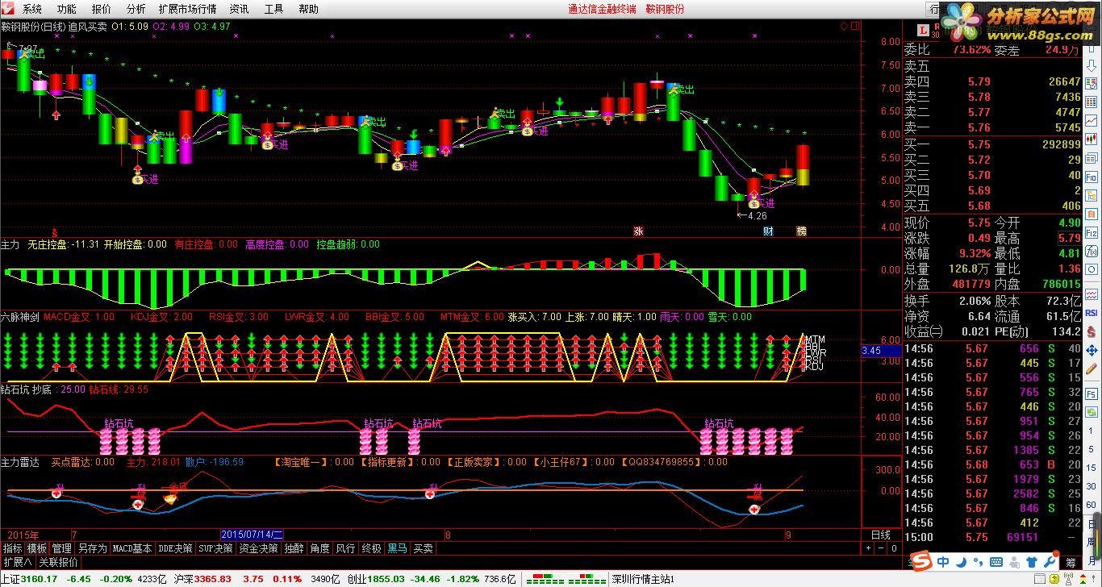Click the Sogou shirt skin icon
Viewport: 1102px width, 587px height.
pos(1032,561)
